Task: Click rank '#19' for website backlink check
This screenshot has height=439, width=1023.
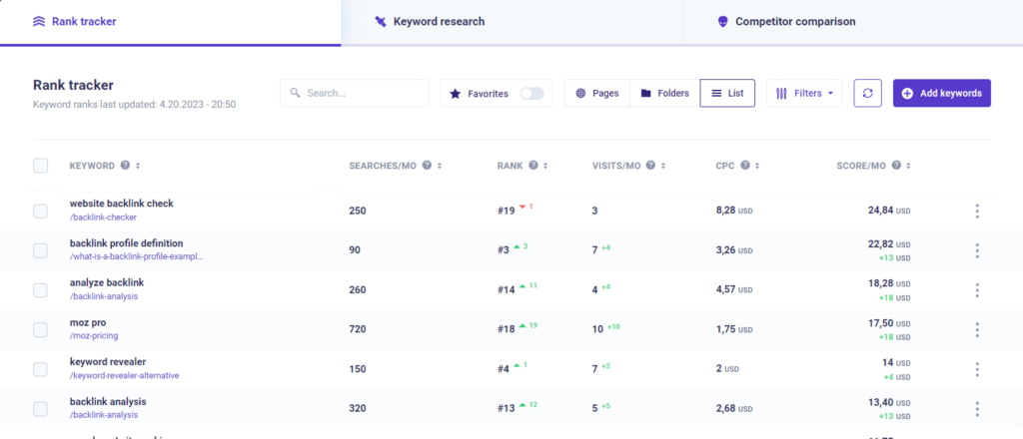Action: tap(506, 212)
